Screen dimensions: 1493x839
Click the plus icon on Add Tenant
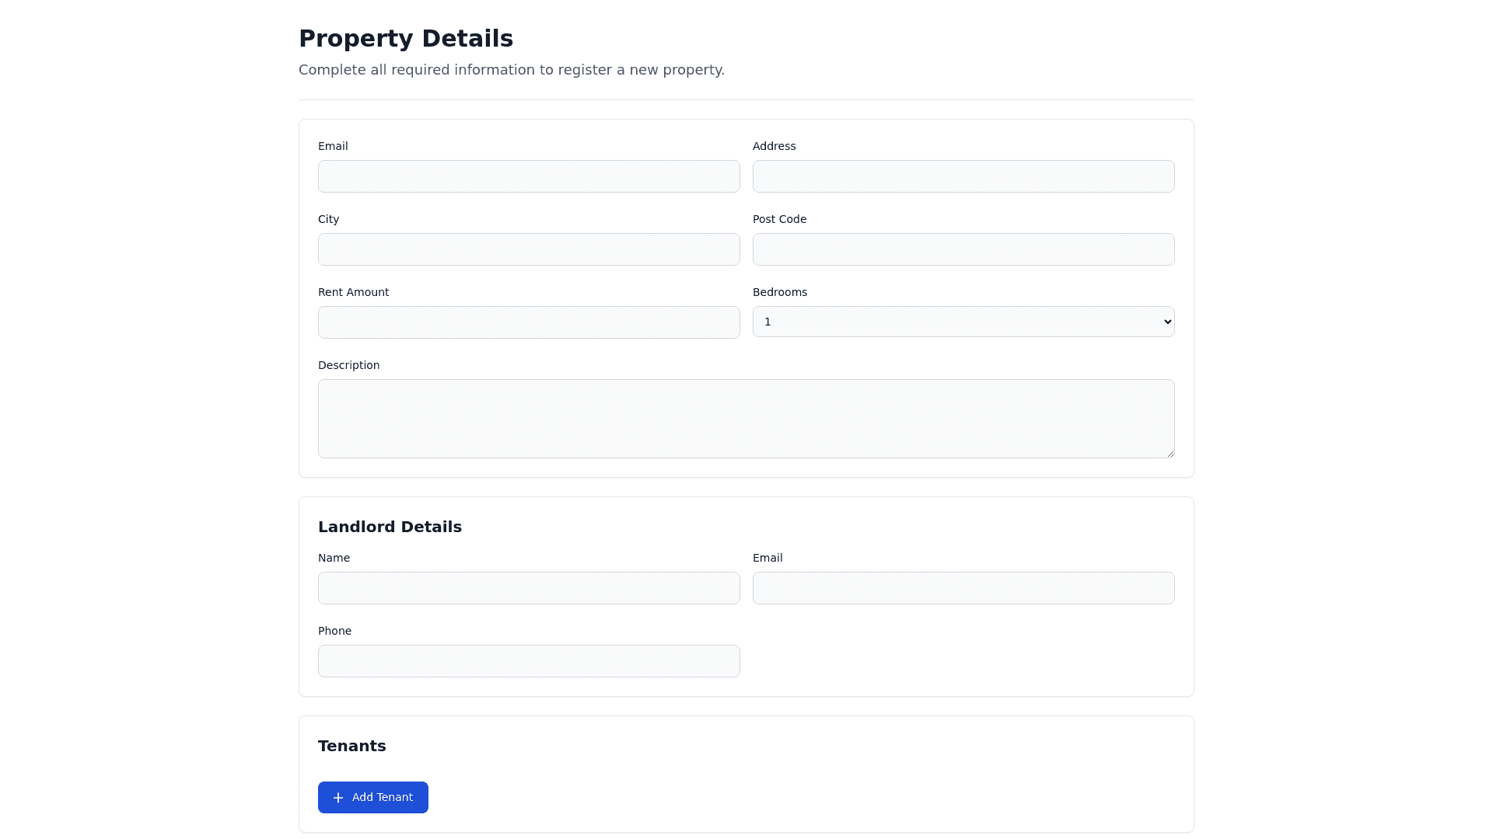pyautogui.click(x=338, y=798)
